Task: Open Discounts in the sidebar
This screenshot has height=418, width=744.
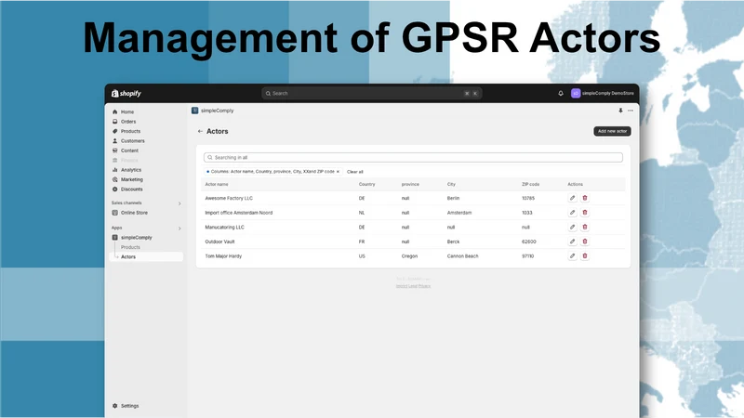Action: 131,189
